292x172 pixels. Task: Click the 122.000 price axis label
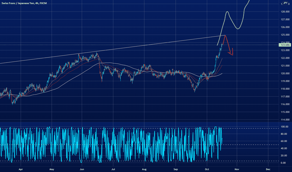pos(285,58)
